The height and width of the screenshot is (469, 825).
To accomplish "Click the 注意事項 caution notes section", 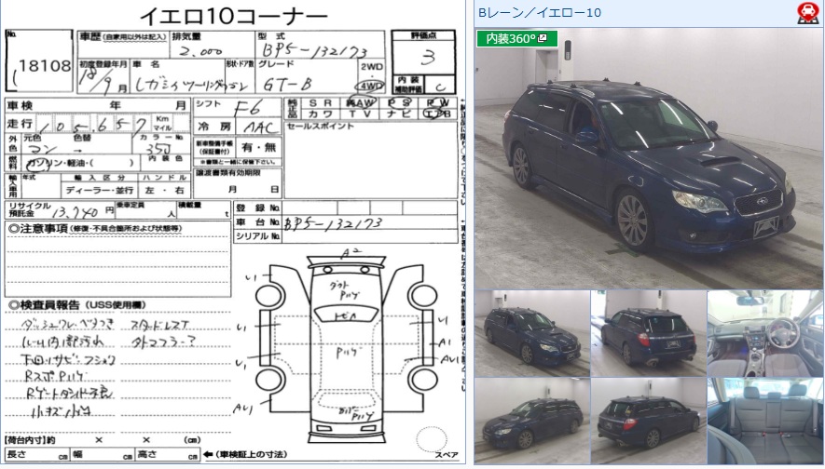I will point(117,256).
